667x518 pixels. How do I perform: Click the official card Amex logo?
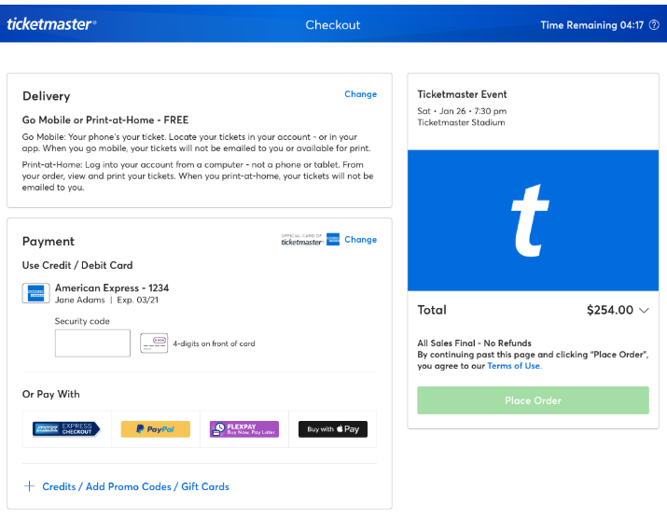point(333,239)
